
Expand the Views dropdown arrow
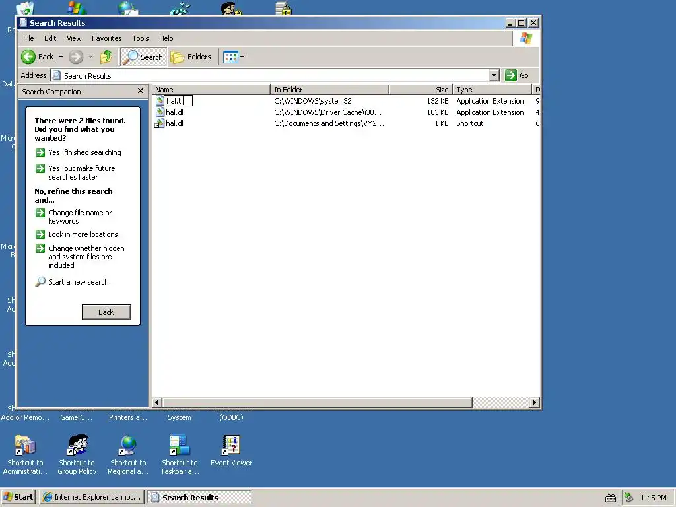[x=242, y=57]
